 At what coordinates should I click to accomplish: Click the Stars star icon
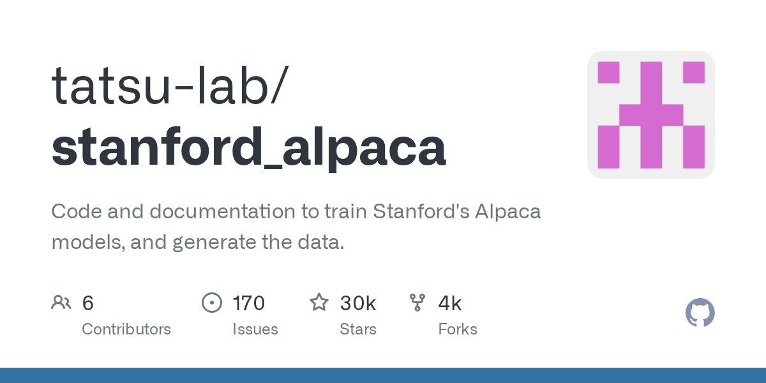[x=319, y=302]
